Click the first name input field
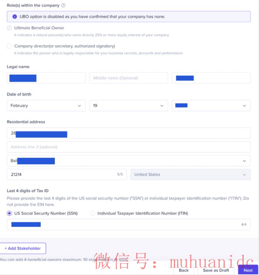This screenshot has height=275, width=259. pyautogui.click(x=46, y=78)
